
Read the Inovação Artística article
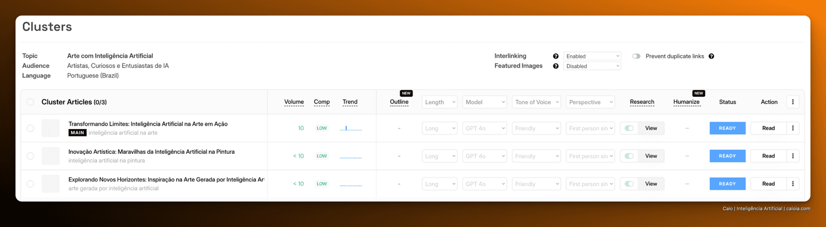pyautogui.click(x=768, y=156)
